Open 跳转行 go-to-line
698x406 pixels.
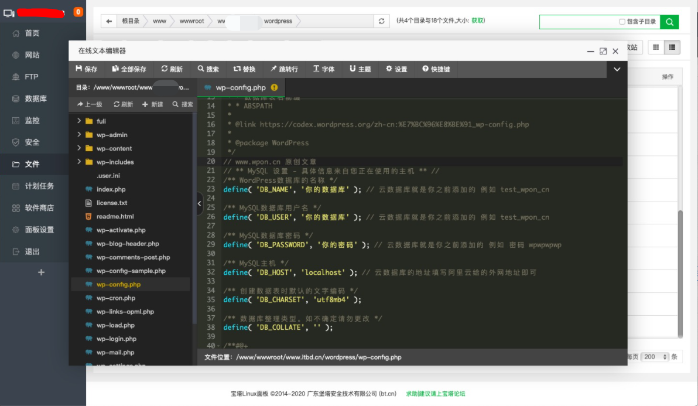[285, 69]
